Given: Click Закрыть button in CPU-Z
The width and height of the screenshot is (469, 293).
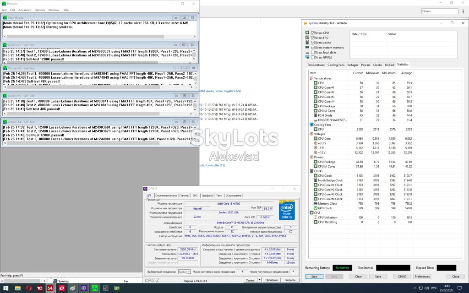Looking at the screenshot, I should (290, 280).
